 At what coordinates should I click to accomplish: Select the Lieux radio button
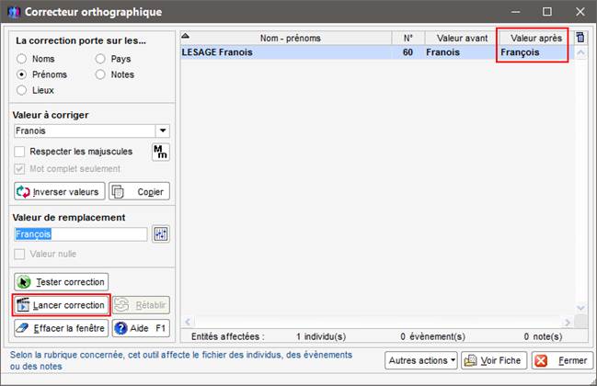pyautogui.click(x=22, y=90)
